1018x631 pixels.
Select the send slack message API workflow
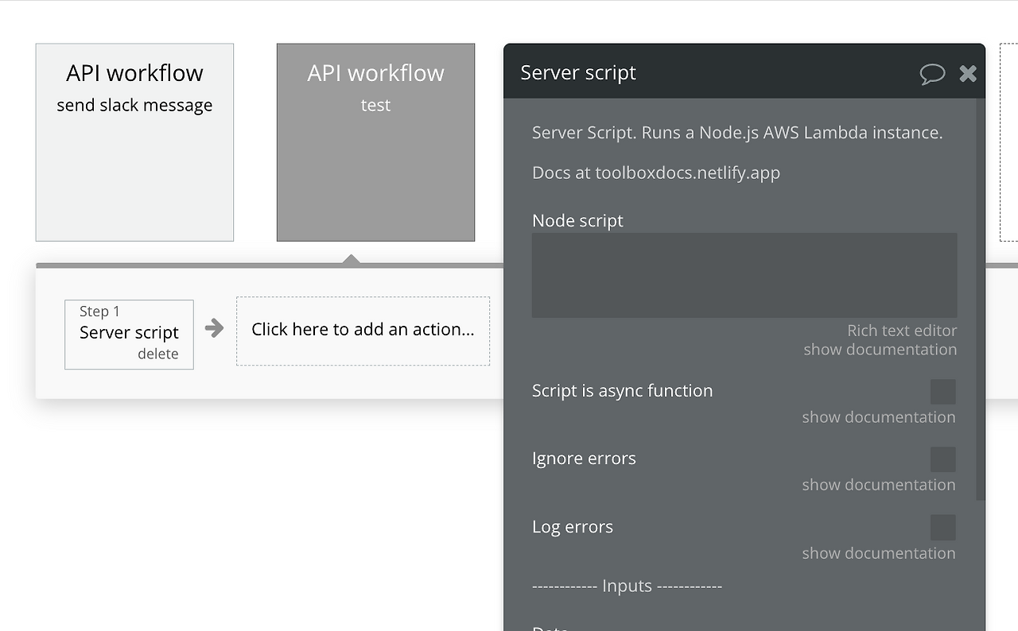tap(134, 142)
